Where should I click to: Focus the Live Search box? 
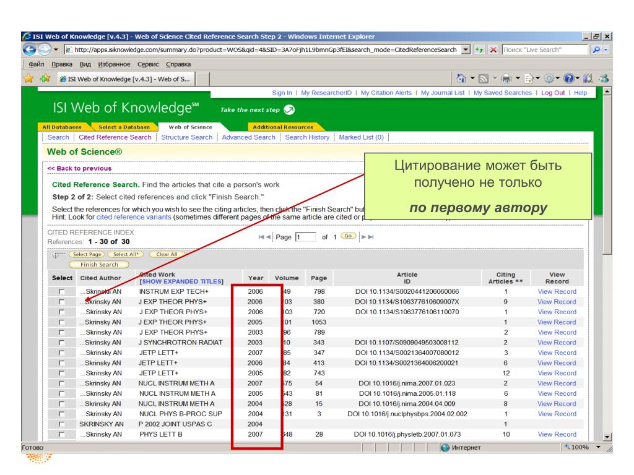click(545, 49)
